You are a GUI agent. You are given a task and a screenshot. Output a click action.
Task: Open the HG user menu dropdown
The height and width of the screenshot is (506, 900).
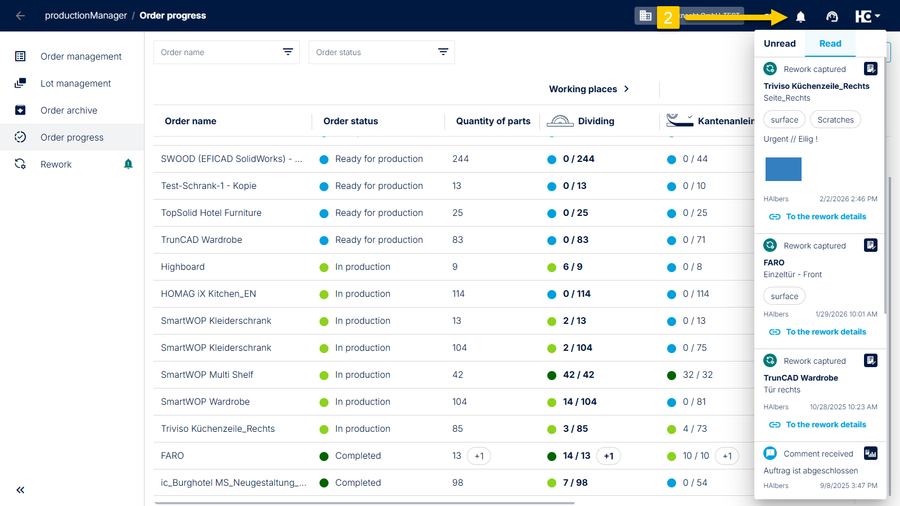point(867,17)
